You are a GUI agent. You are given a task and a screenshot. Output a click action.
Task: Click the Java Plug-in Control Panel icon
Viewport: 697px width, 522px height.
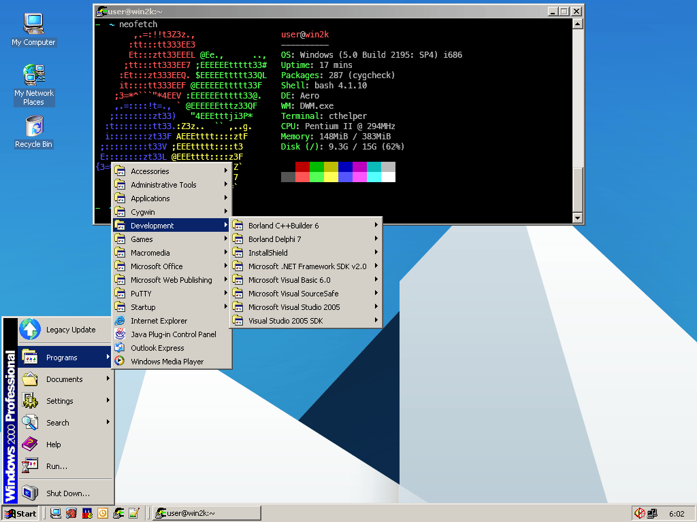coord(120,334)
